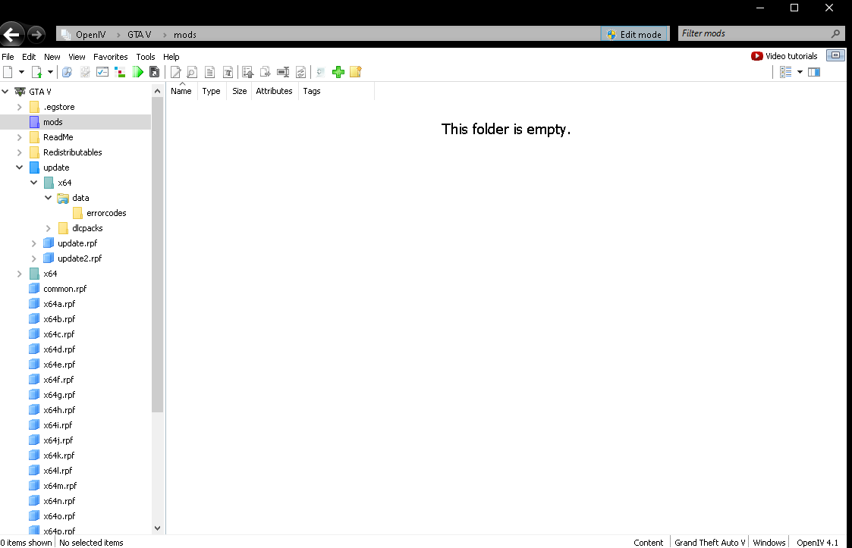
Task: Open the New menu
Action: coord(52,57)
